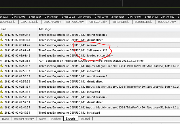180x124 pixels.
Task: Select 02:55:32 inputs MagicNumber message
Action: [x=109, y=66]
